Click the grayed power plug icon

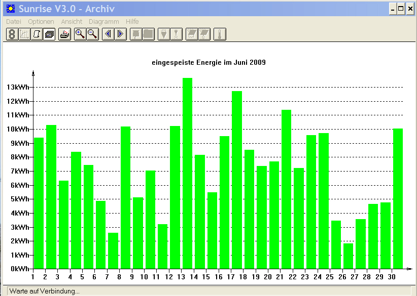tap(164, 34)
